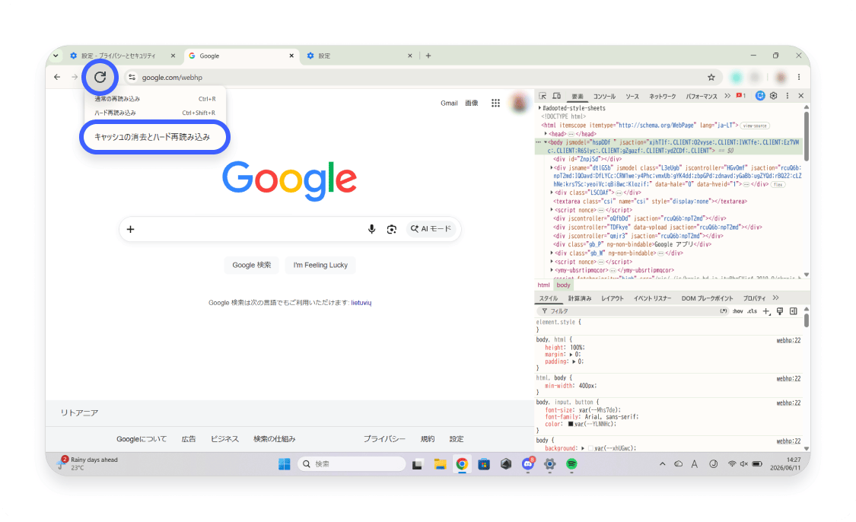Open the Google apps grid
The image size is (856, 522).
point(495,103)
